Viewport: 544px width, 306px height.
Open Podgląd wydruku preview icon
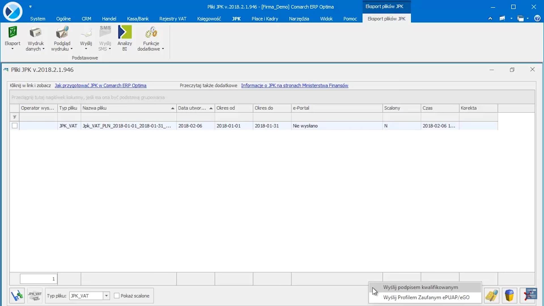62,33
